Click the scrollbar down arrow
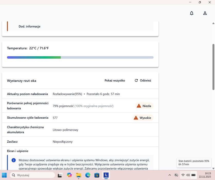215x180 pixels. [213, 168]
